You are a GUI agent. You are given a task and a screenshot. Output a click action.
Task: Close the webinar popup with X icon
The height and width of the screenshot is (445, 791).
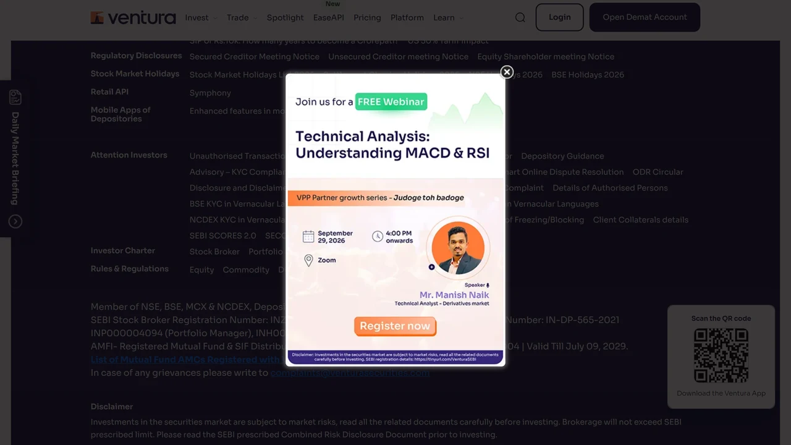tap(507, 72)
